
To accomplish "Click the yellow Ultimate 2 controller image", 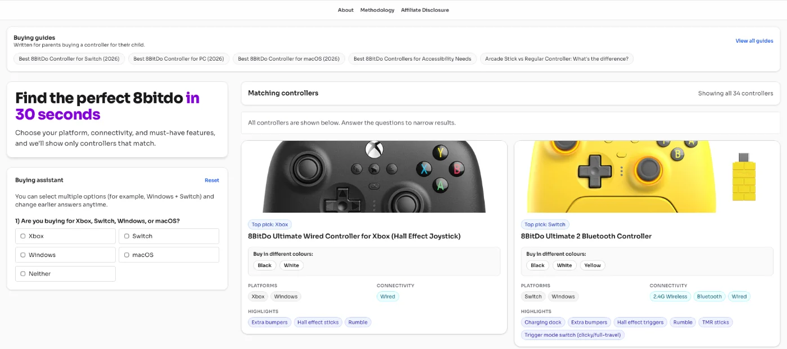I will (x=647, y=177).
